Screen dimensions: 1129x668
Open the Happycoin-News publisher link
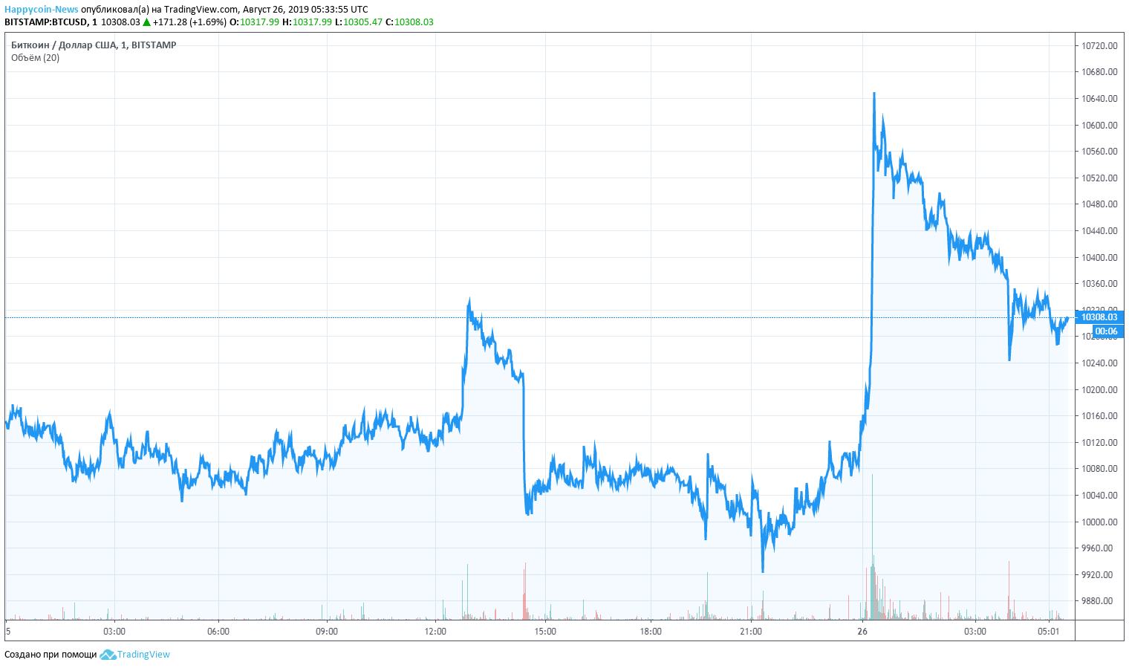point(42,10)
